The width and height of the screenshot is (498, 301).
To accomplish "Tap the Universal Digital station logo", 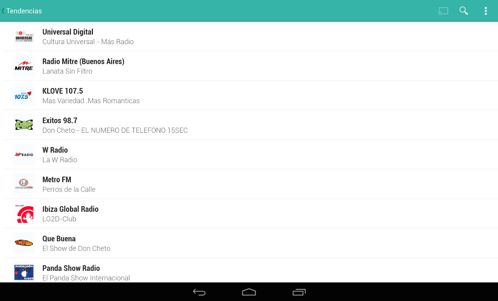I will tap(24, 36).
